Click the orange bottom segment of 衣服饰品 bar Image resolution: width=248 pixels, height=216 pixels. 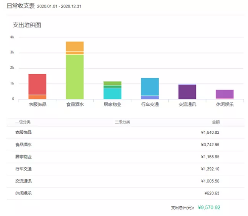37,97
